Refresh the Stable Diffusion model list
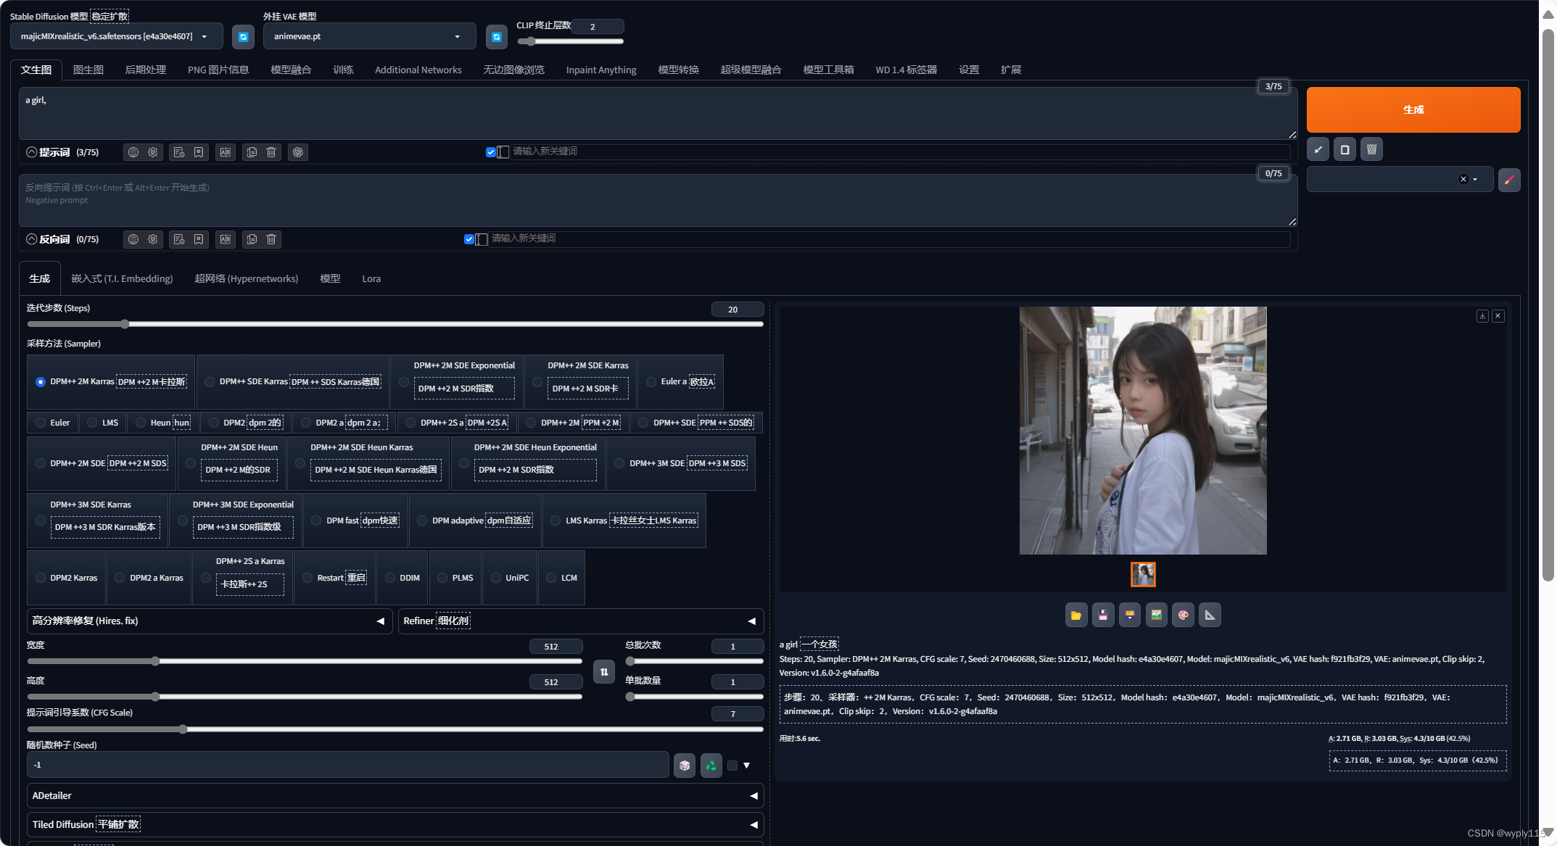1557x846 pixels. [243, 37]
